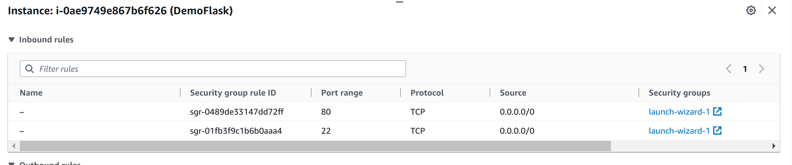Image resolution: width=792 pixels, height=165 pixels.
Task: Click external link icon on port 22 row
Action: point(717,130)
